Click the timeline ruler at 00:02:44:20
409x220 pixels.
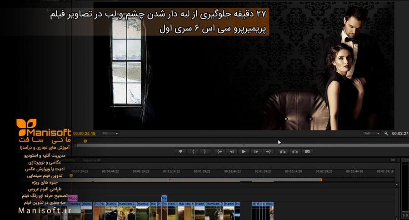coord(354,171)
